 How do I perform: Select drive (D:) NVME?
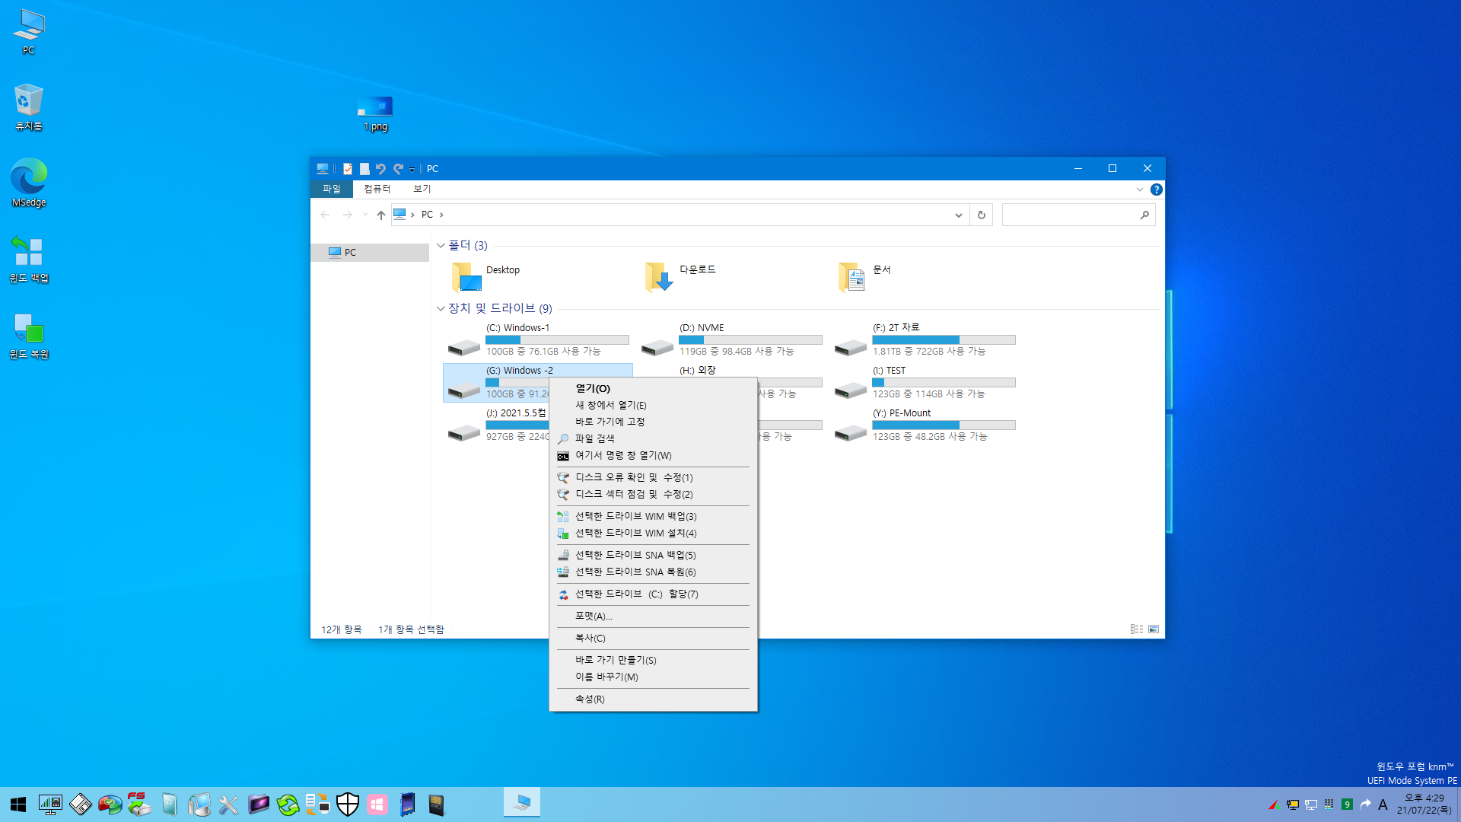(x=730, y=339)
